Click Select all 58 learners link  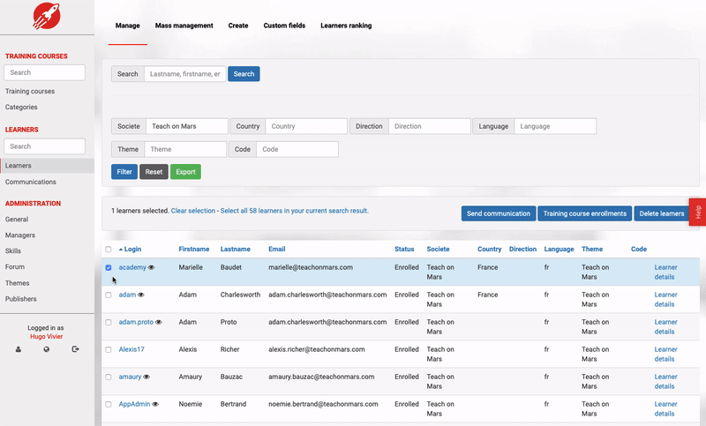(295, 211)
